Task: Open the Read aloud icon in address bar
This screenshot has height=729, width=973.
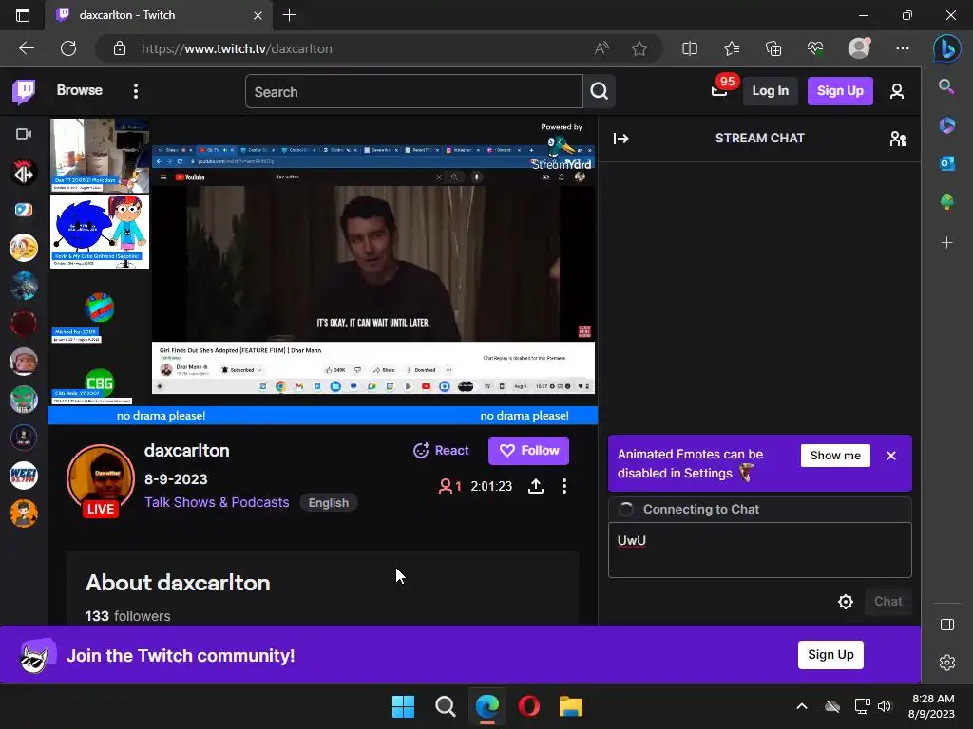Action: 601,48
